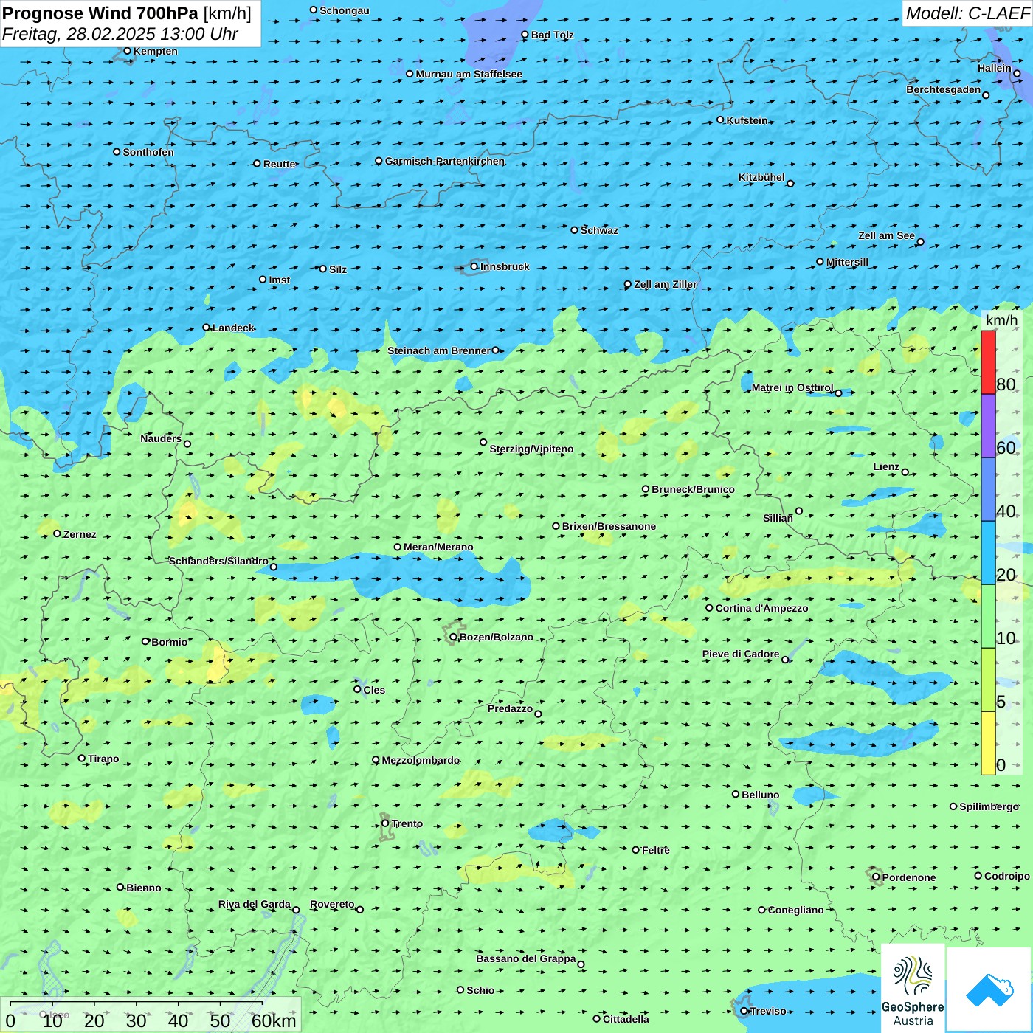This screenshot has height=1033, width=1033.
Task: Click the 'Predazzo' label
Action: (x=510, y=708)
